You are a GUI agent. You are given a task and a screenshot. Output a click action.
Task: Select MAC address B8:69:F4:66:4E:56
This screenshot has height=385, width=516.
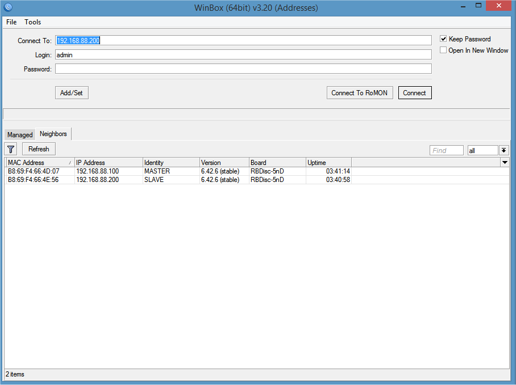[33, 180]
